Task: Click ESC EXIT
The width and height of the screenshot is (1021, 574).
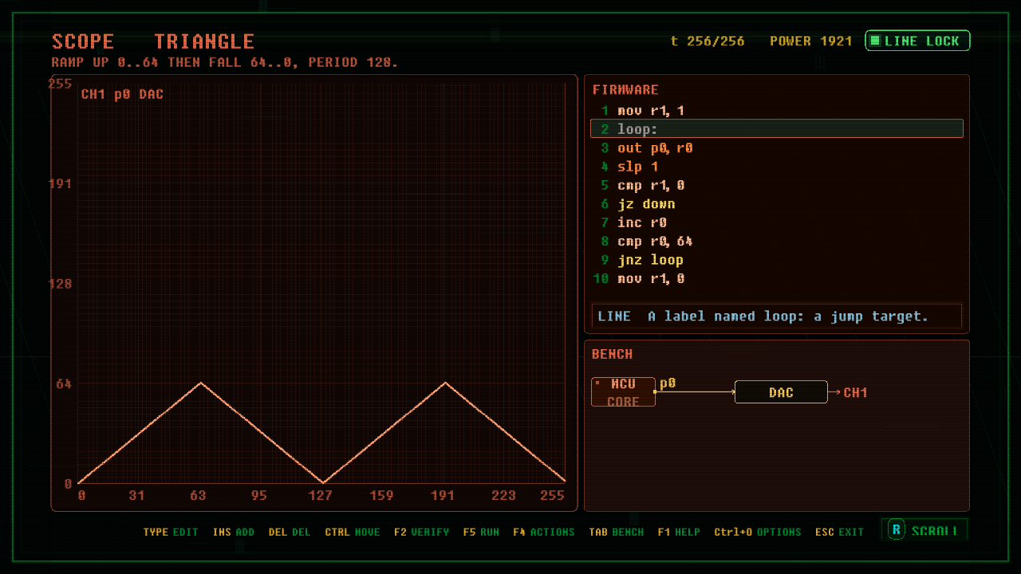Action: (839, 532)
